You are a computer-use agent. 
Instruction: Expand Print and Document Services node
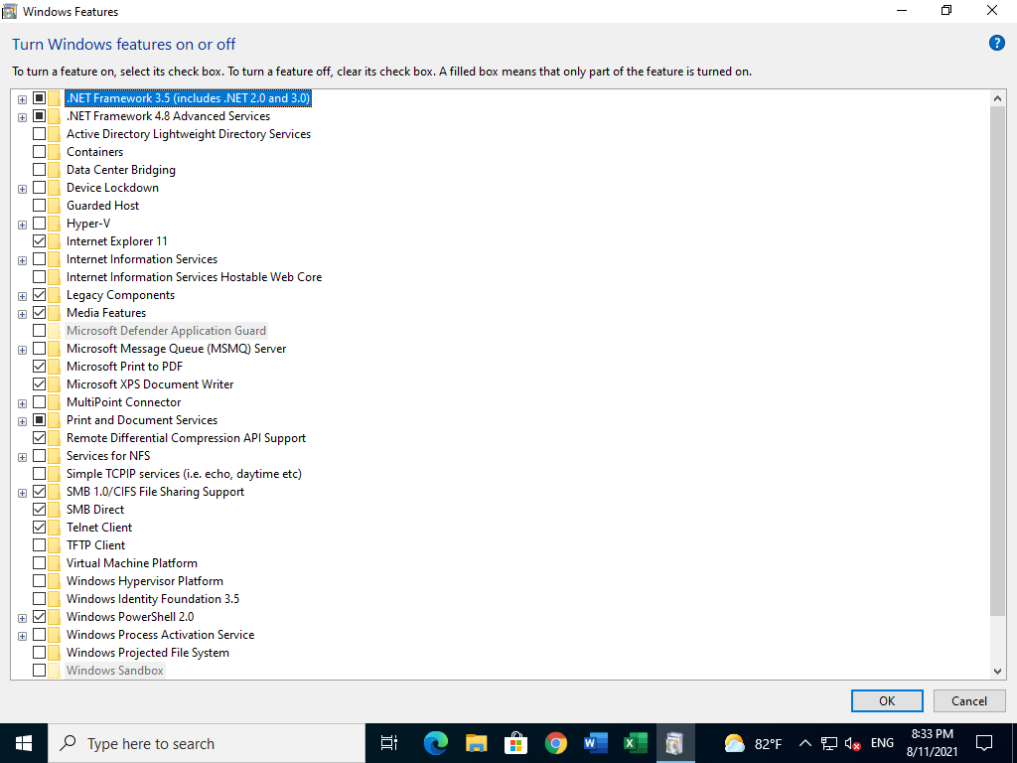coord(22,421)
